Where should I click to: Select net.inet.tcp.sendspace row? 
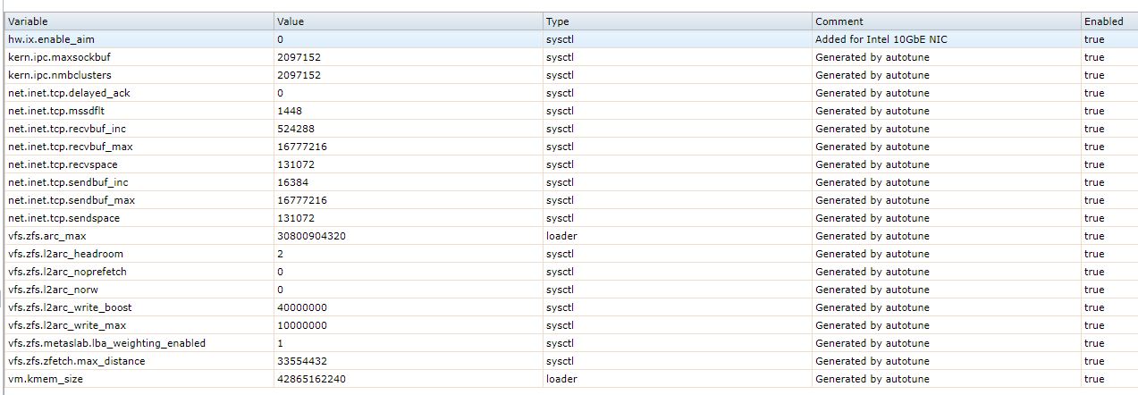(571, 218)
